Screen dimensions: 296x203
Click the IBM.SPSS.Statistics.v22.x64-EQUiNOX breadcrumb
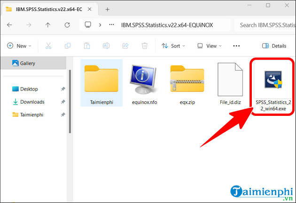167,25
